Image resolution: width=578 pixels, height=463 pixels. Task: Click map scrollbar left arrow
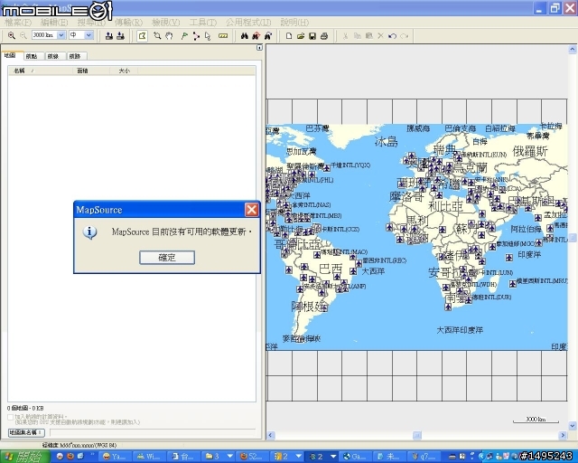pyautogui.click(x=270, y=435)
